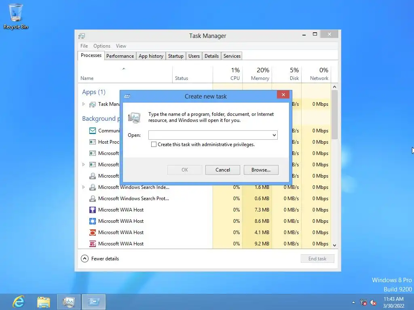Switch to the App history tab
414x310 pixels.
(x=151, y=56)
